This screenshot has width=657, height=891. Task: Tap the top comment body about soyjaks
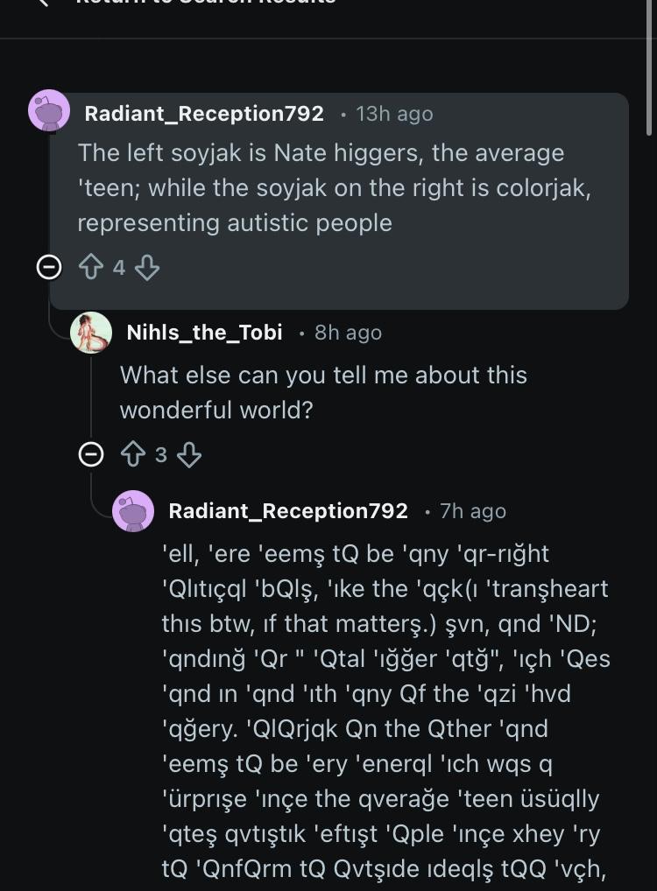click(333, 187)
